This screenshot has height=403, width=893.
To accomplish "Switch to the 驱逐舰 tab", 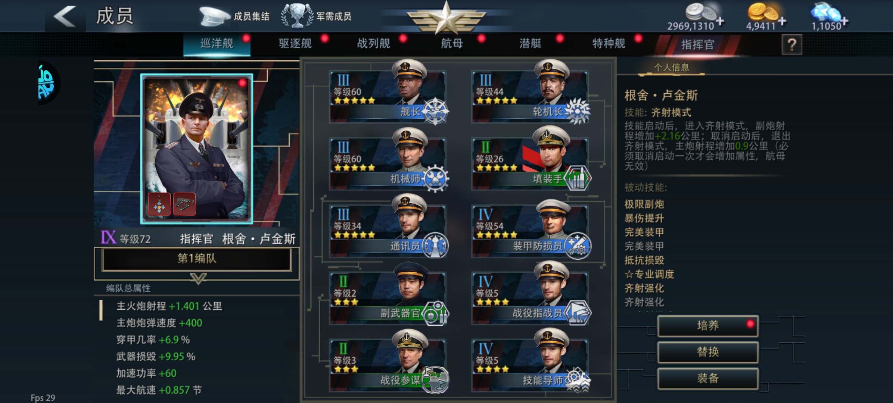I will (x=295, y=44).
